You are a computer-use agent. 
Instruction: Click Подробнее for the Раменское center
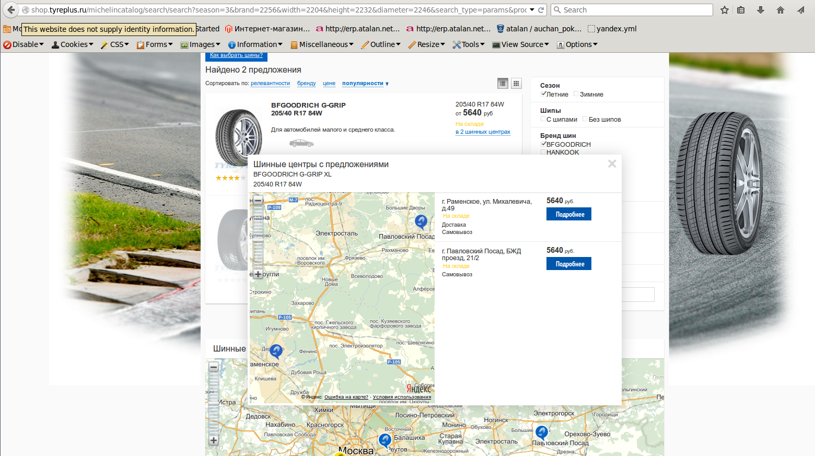pos(569,214)
